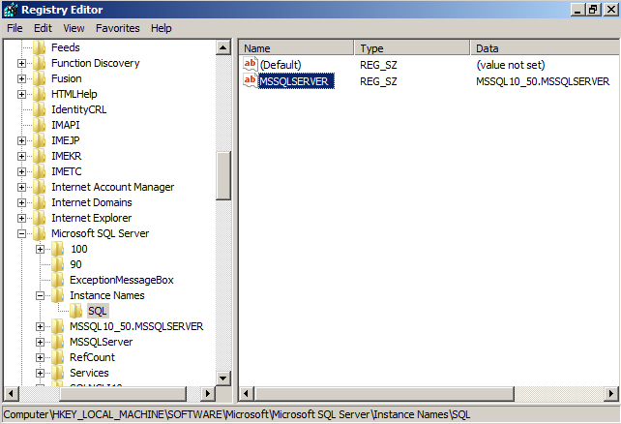Expand the Internet Explorer key
This screenshot has height=424, width=621.
[22, 219]
